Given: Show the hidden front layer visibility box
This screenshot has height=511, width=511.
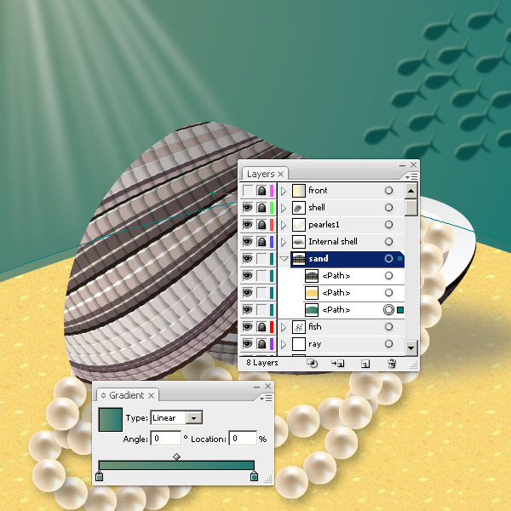Looking at the screenshot, I should click(x=248, y=191).
